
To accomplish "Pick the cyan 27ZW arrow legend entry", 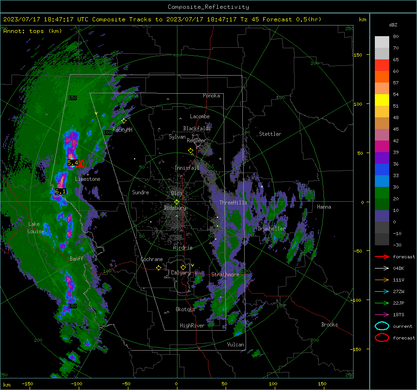I will click(x=382, y=292).
